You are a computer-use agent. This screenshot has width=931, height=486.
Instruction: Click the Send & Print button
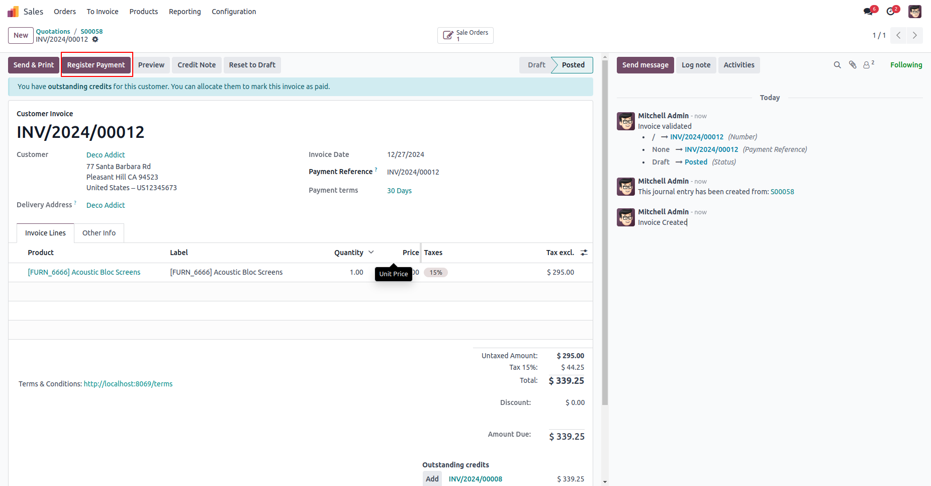pyautogui.click(x=34, y=65)
